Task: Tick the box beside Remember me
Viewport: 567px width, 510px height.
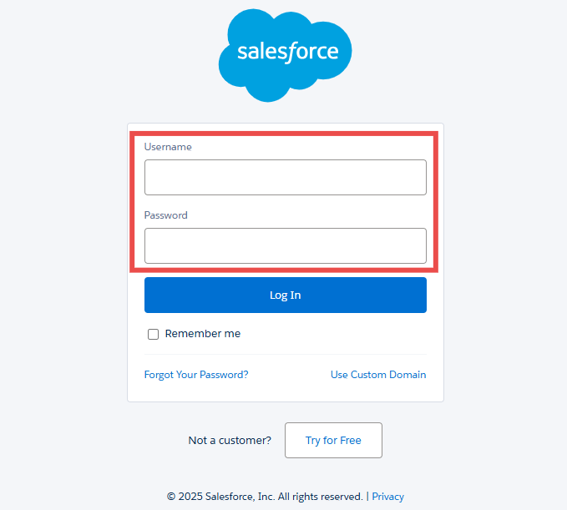Action: [153, 334]
